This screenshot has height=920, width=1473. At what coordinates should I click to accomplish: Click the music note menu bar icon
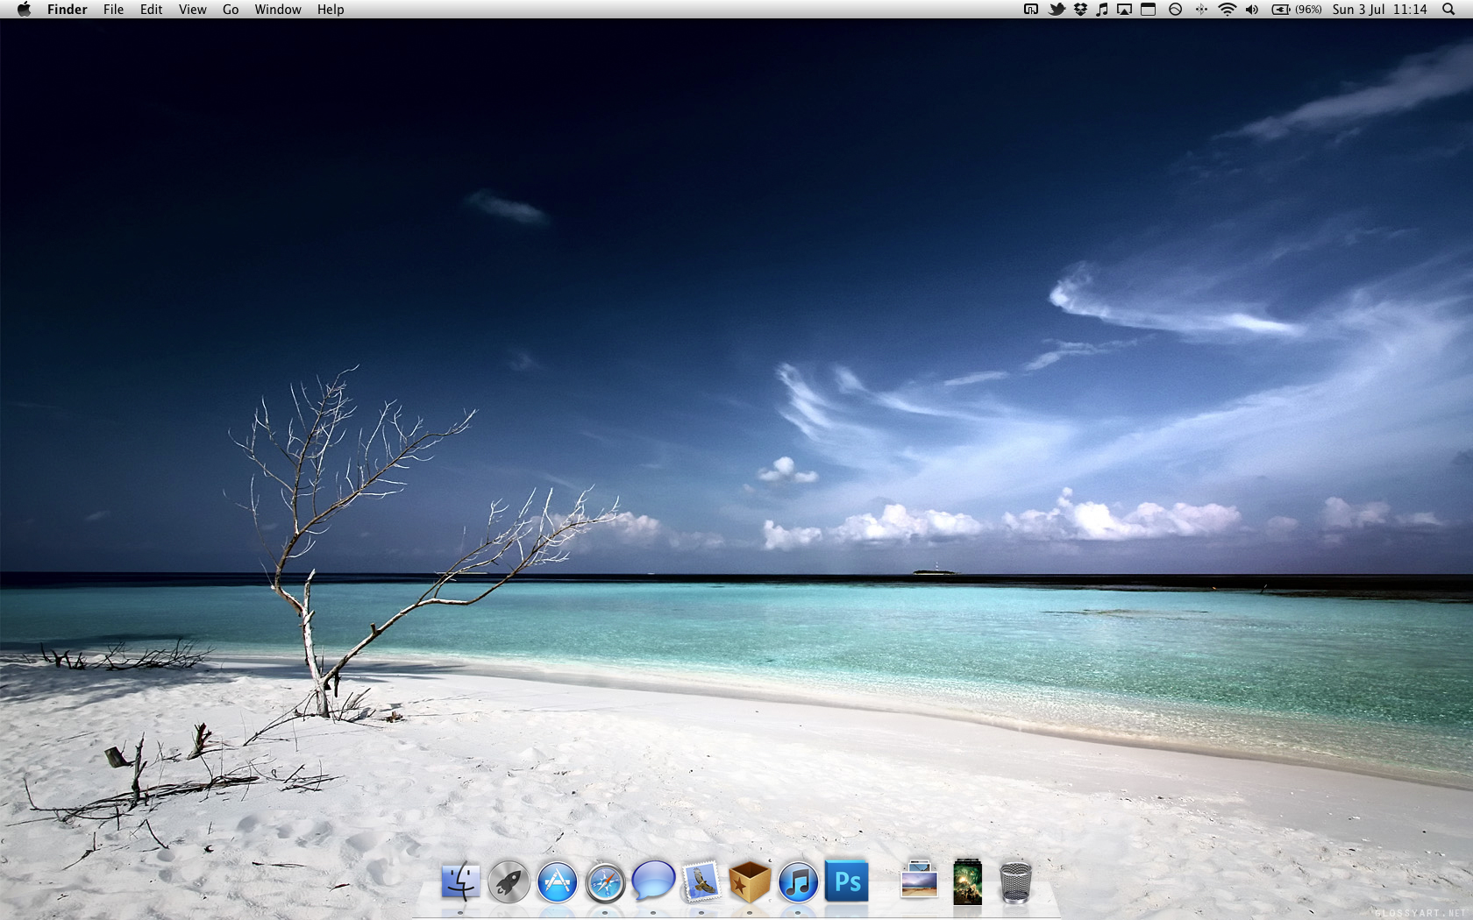tap(1102, 9)
